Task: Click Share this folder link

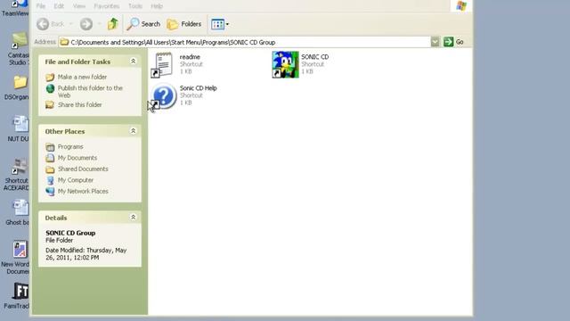Action: coord(79,105)
